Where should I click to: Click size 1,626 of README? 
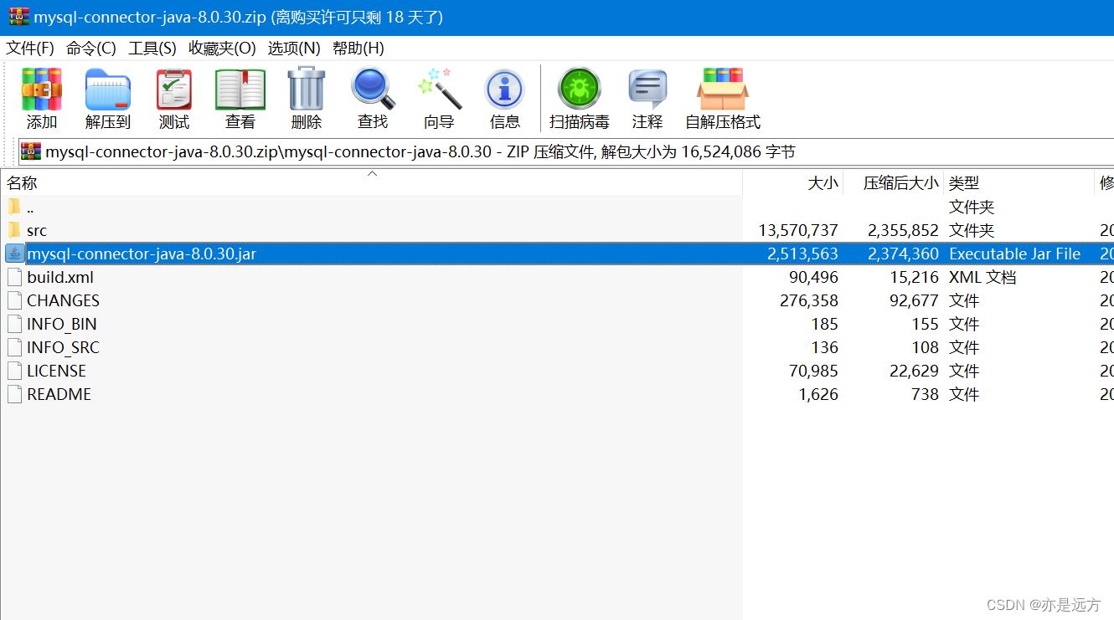[818, 394]
